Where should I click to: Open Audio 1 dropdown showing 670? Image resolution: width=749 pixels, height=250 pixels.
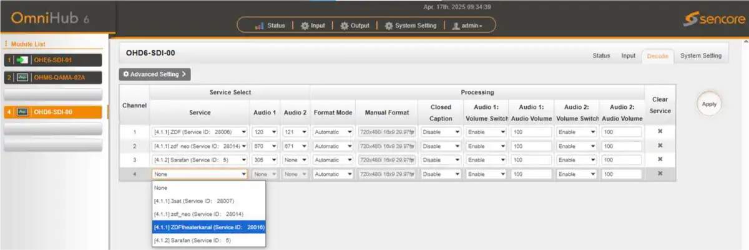coord(265,146)
